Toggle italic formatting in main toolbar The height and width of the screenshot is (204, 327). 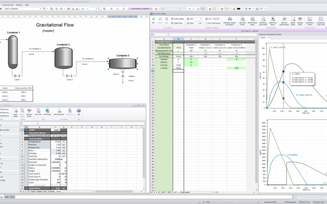click(x=193, y=9)
